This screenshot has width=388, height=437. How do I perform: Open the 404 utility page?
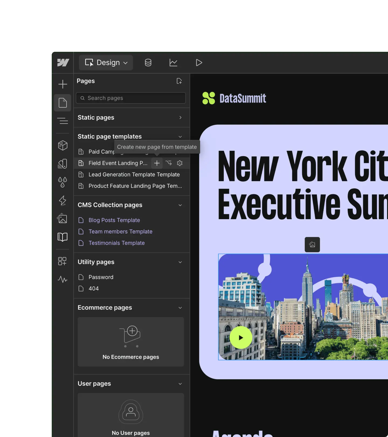(93, 289)
